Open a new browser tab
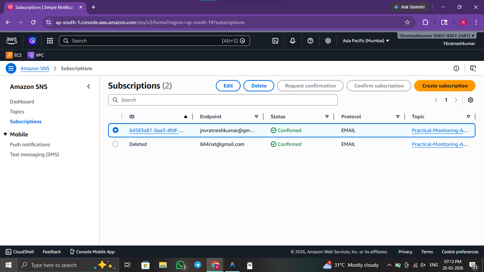The height and width of the screenshot is (272, 484). (94, 7)
